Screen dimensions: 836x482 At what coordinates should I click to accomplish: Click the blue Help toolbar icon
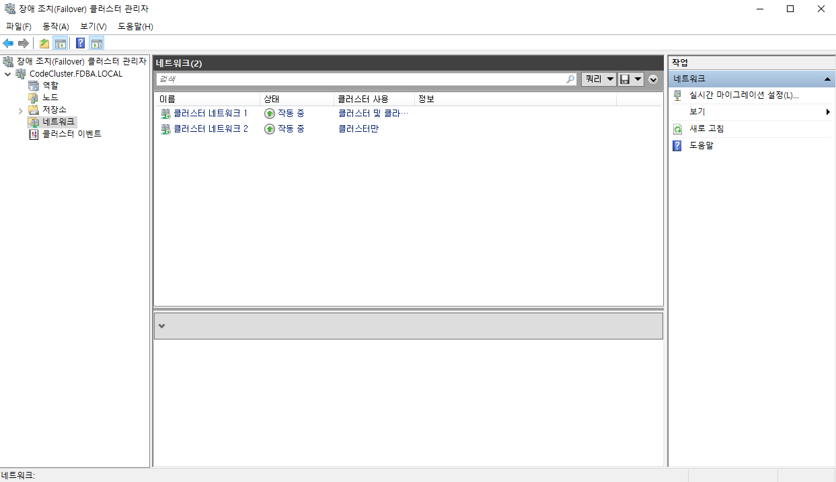81,44
